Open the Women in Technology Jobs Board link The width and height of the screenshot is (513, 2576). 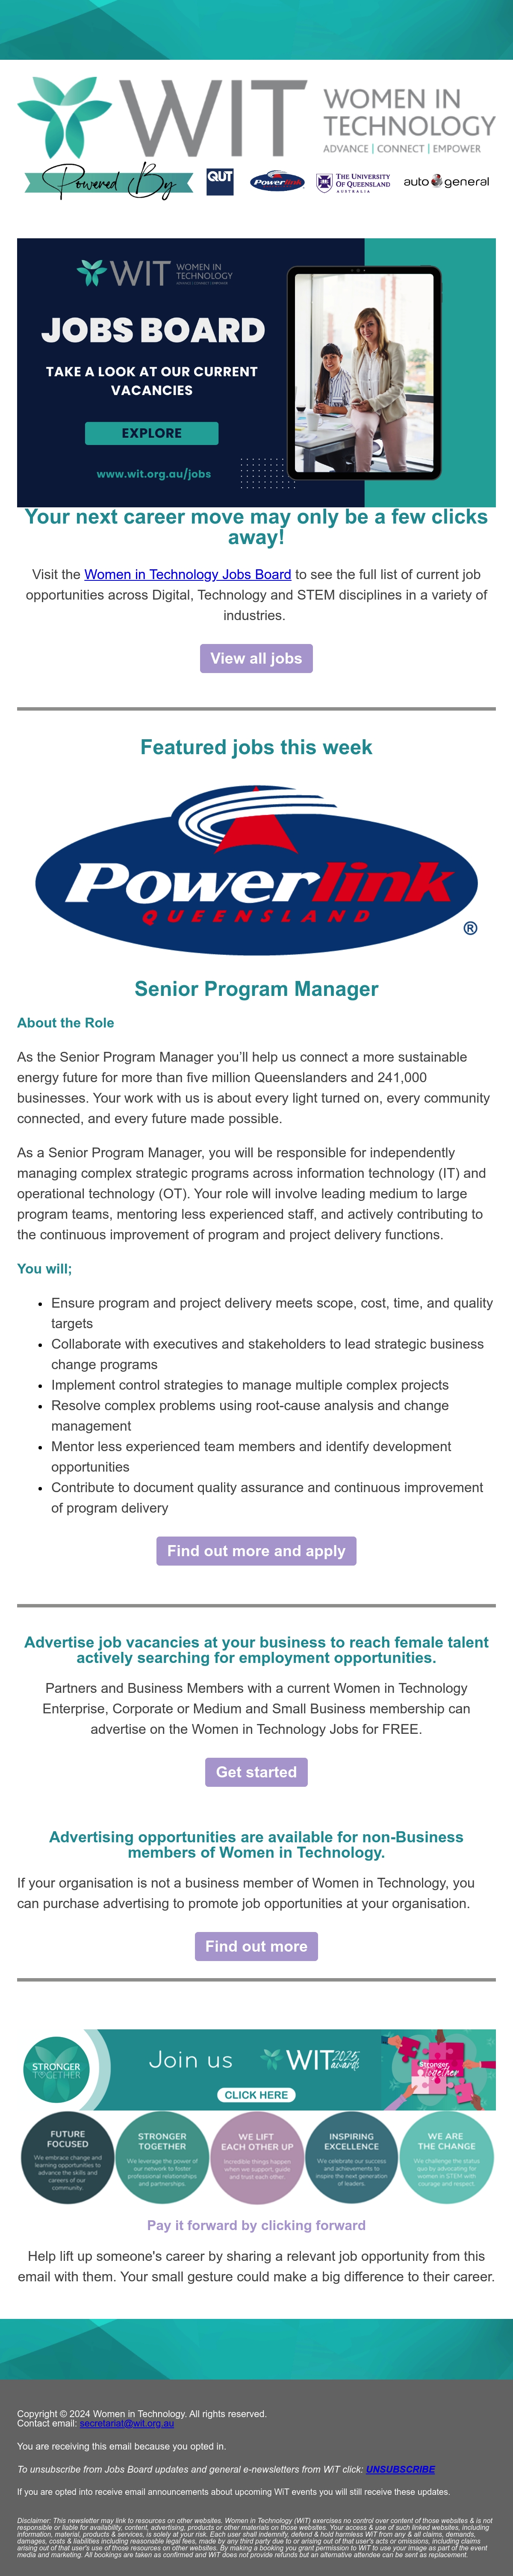[187, 574]
